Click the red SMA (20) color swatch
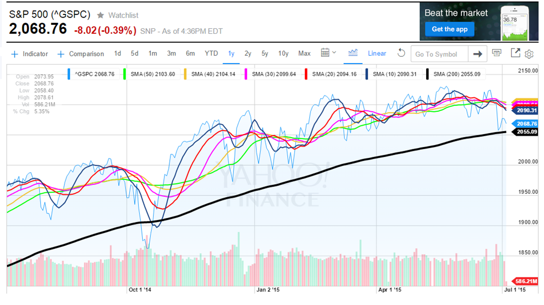The height and width of the screenshot is (305, 544). 306,74
